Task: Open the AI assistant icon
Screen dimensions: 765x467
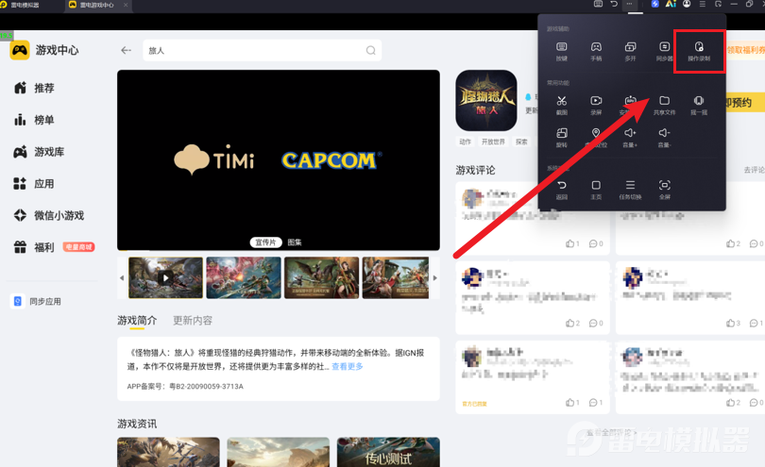Action: [671, 4]
